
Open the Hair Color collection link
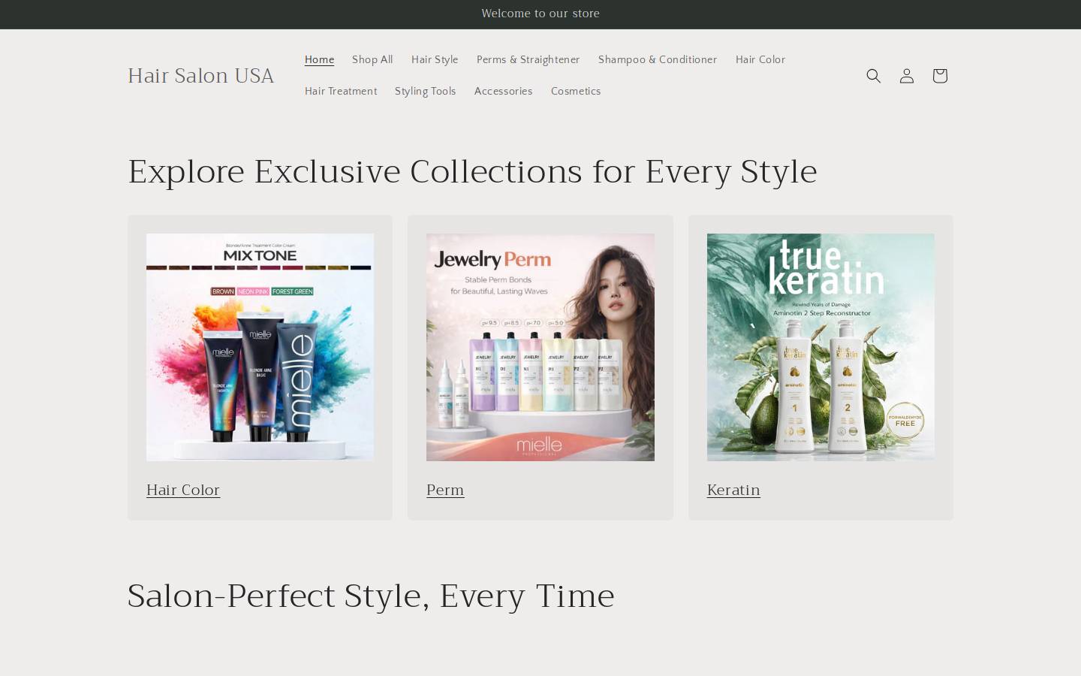(x=183, y=490)
